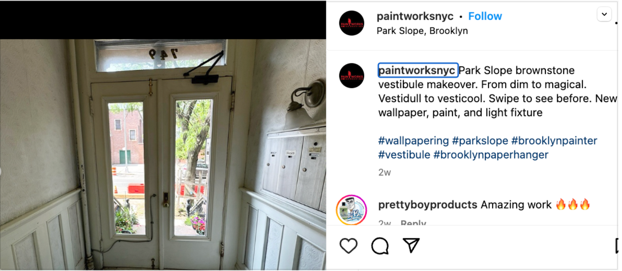The width and height of the screenshot is (622, 271).
Task: Open the #wallpapering hashtag
Action: coord(413,141)
